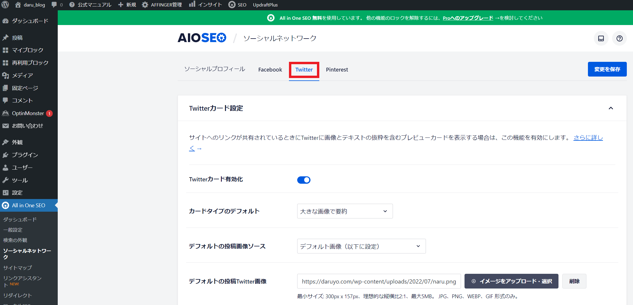The height and width of the screenshot is (305, 633).
Task: Open the 新規 add new menu
Action: coord(127,5)
